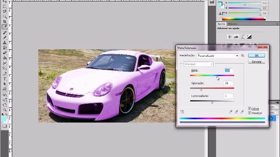
Task: Click the Saturação slider handle
Action: coord(201,90)
